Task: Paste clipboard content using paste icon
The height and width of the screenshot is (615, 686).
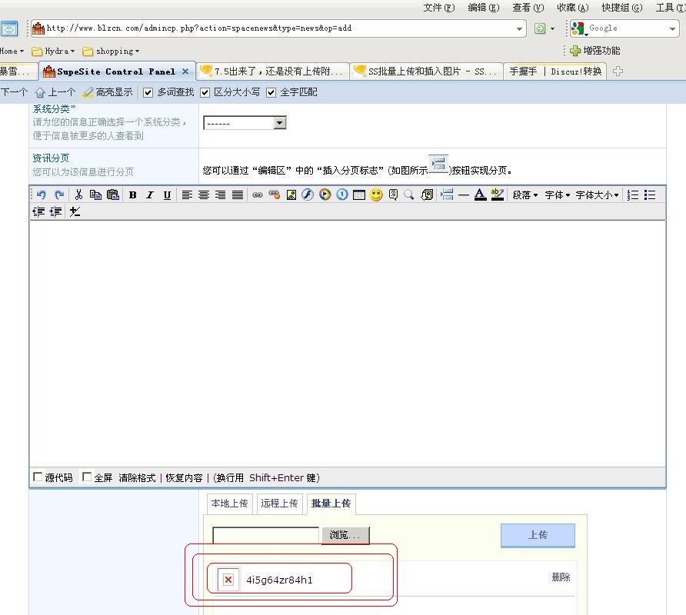Action: point(113,195)
